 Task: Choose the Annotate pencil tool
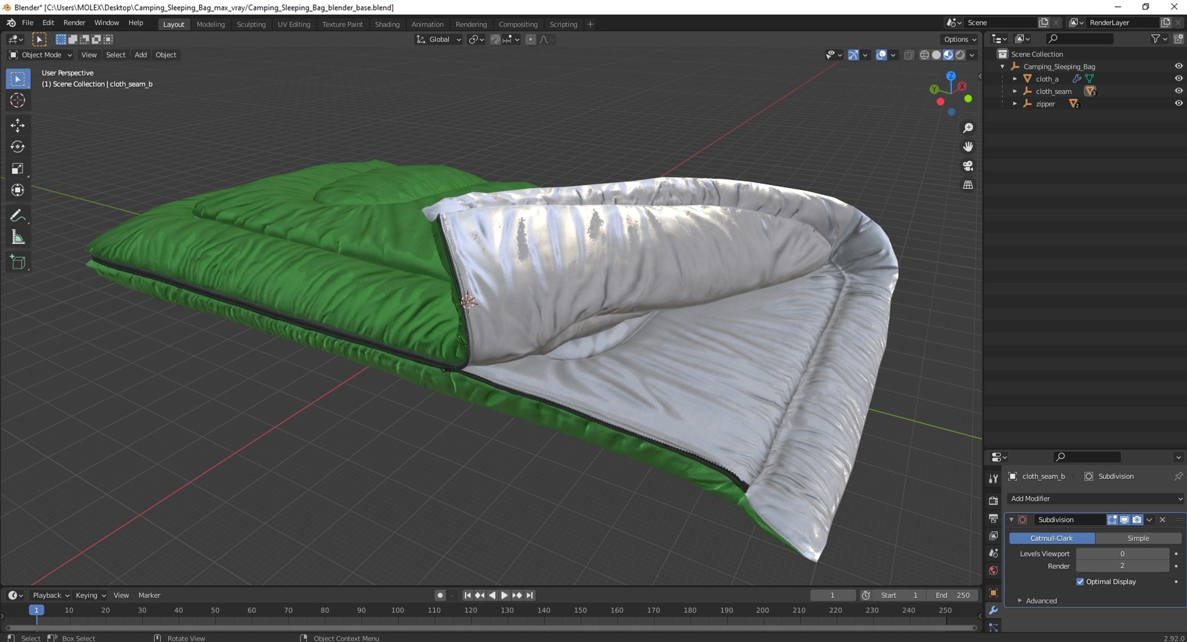(x=17, y=215)
